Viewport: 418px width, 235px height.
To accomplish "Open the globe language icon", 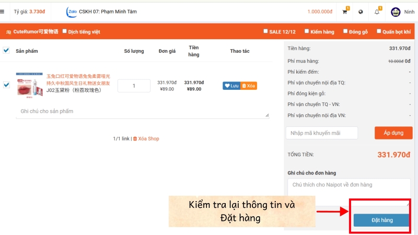I will tap(361, 11).
